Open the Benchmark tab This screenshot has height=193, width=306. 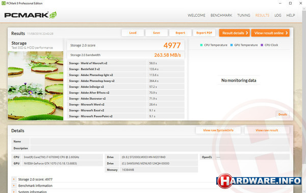click(x=221, y=15)
